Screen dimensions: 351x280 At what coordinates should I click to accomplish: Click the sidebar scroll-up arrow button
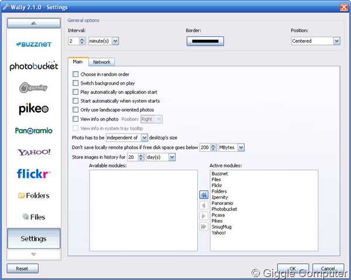coord(34,23)
